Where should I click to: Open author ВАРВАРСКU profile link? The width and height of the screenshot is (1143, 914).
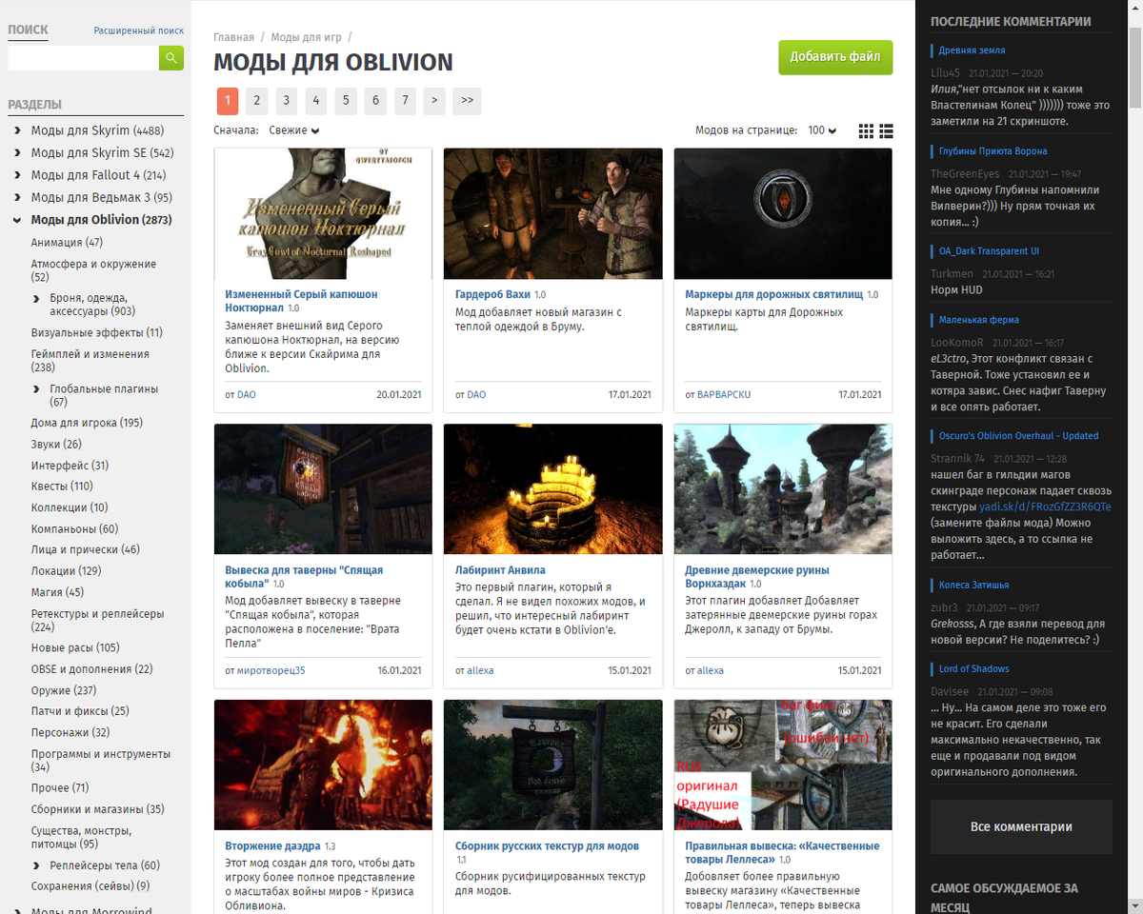[x=724, y=394]
